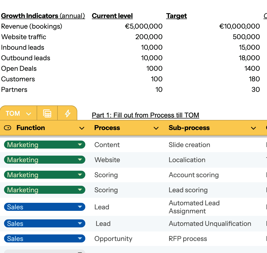Viewport: 267px width, 253px height.
Task: Select the 100 customers current cell
Action: [157, 79]
